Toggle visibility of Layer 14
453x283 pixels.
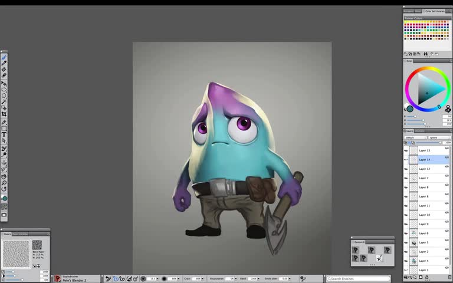coord(406,160)
